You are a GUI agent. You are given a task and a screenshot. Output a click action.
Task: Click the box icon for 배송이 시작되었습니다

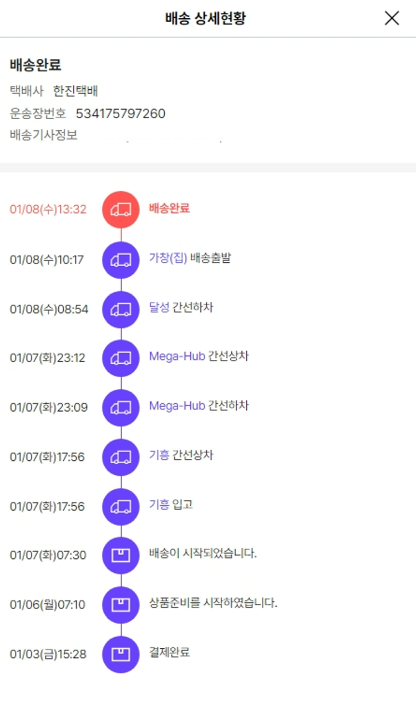pos(121,555)
